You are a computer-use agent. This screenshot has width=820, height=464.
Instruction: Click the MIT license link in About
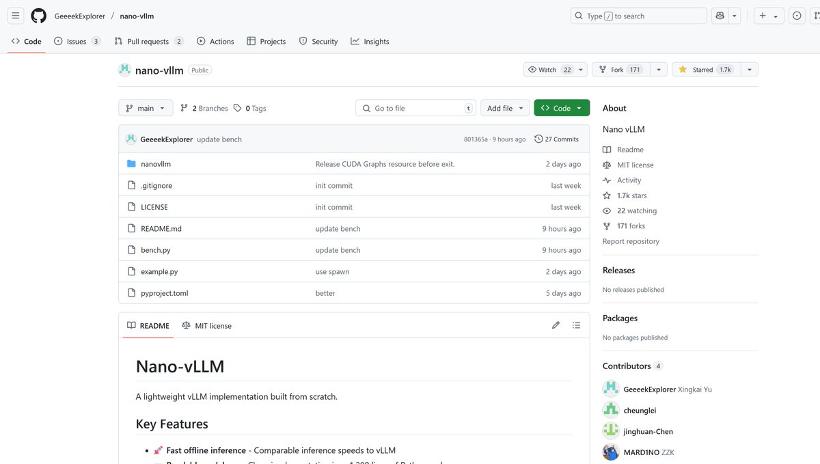[x=628, y=165]
